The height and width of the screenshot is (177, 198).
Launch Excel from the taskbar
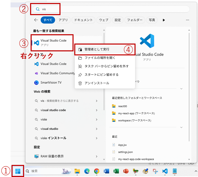coord(116,171)
